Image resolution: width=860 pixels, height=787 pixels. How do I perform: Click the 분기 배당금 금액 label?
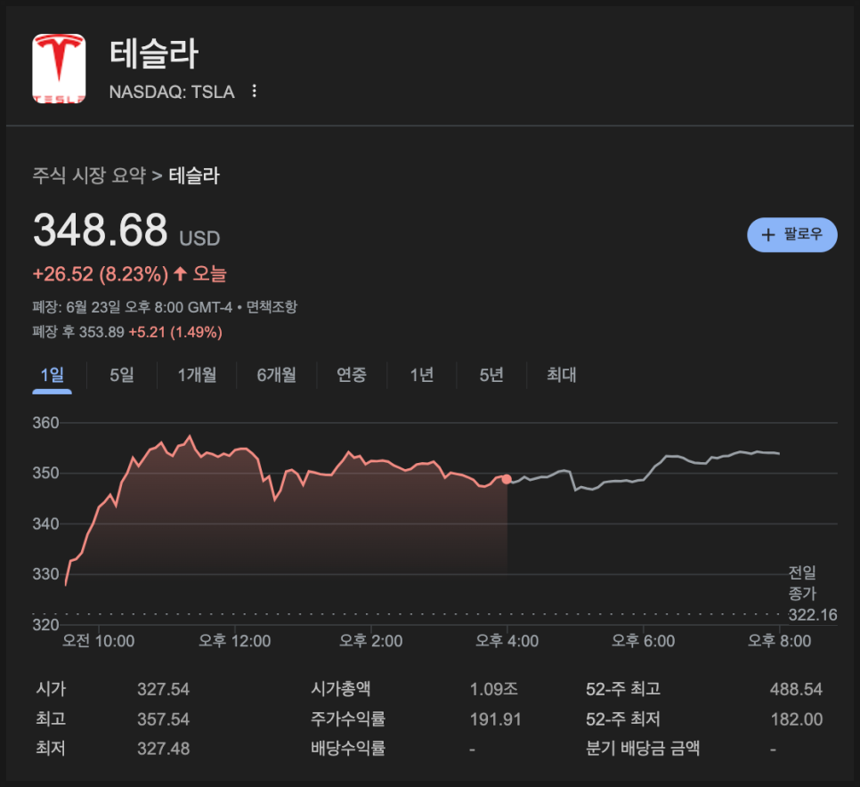pyautogui.click(x=643, y=749)
